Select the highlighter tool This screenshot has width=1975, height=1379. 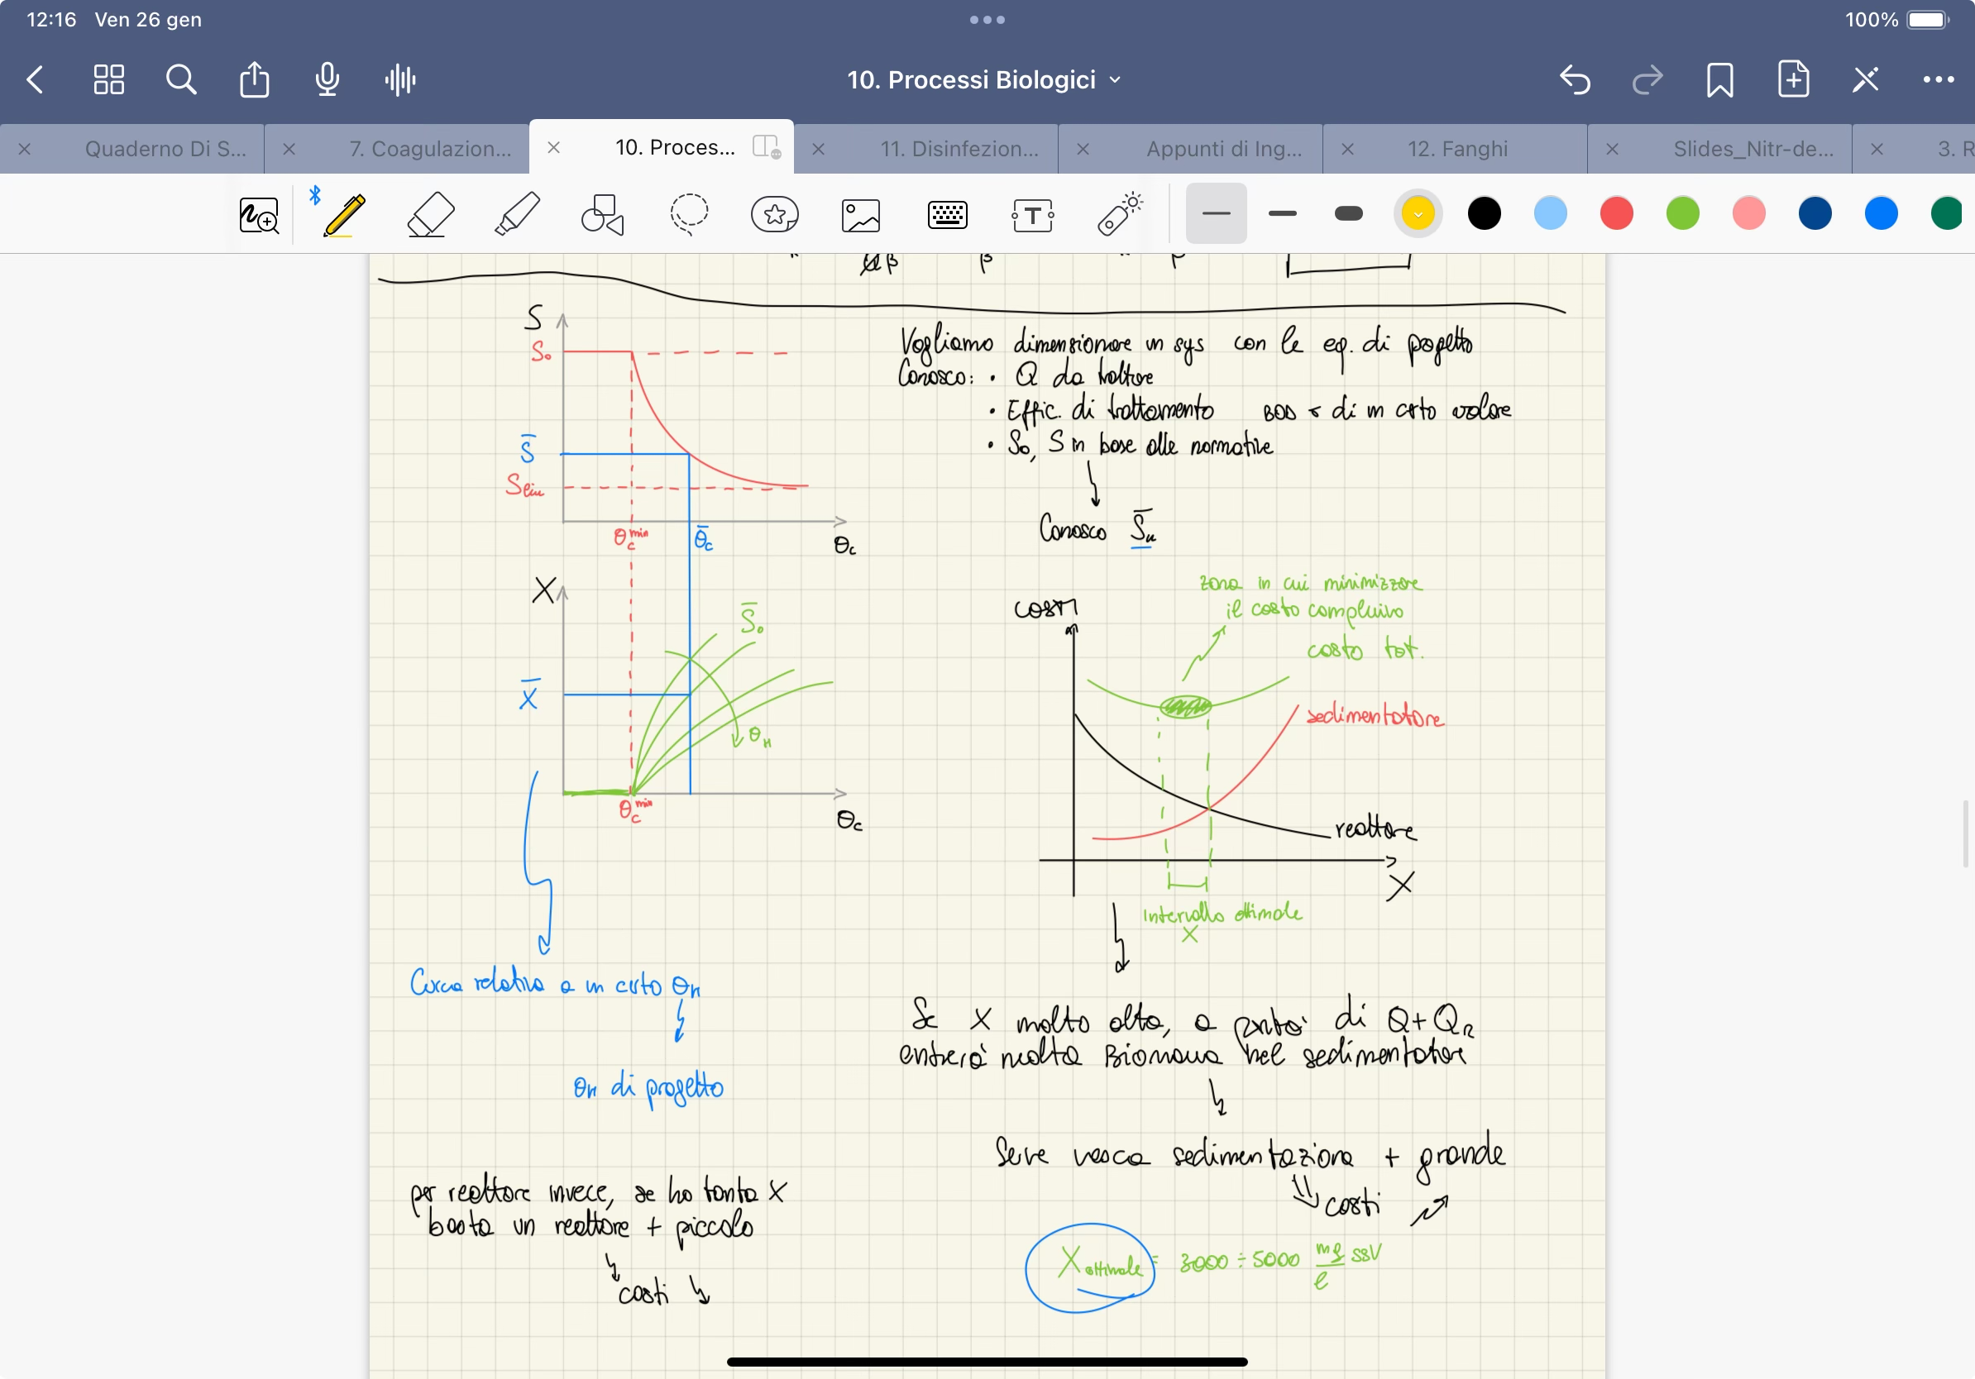(517, 214)
